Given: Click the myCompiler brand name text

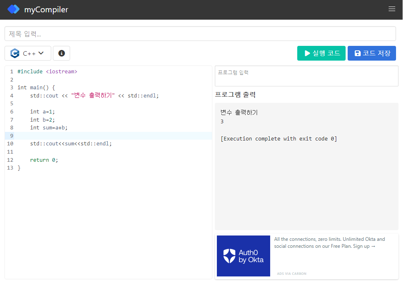Looking at the screenshot, I should tap(46, 9).
